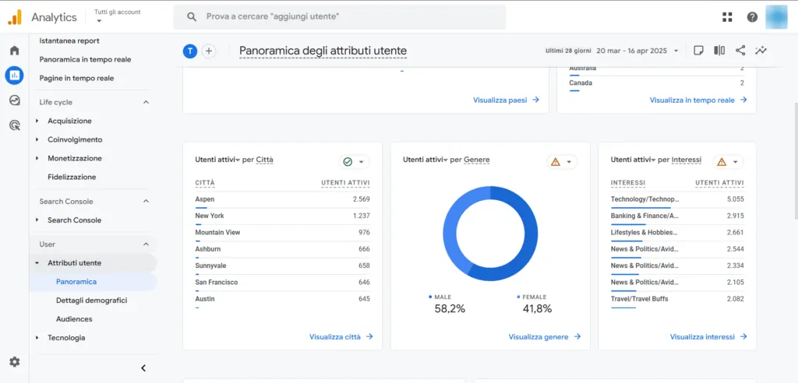
Task: Expand the Coinvolgimento tree item
Action: pyautogui.click(x=37, y=140)
